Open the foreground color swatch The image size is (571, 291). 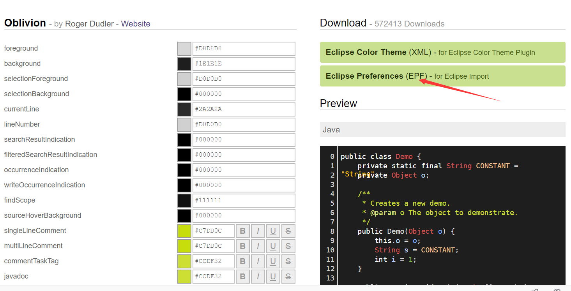point(184,49)
